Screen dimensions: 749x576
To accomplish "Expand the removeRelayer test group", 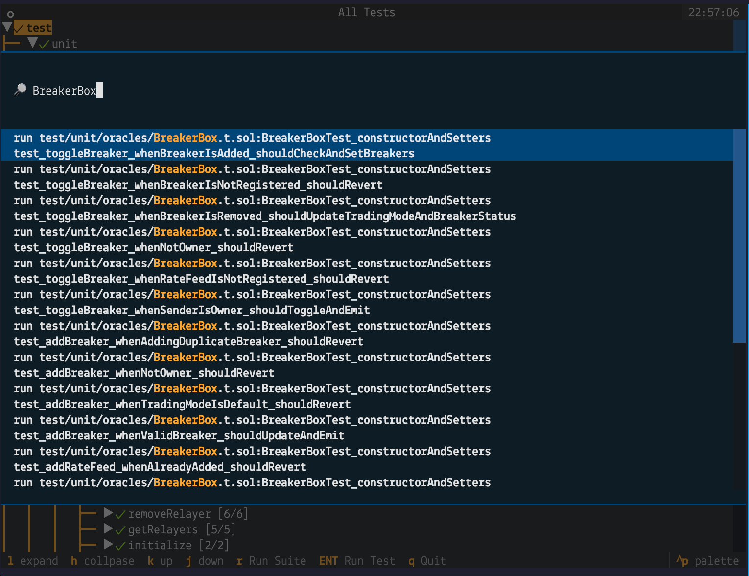I will (108, 513).
